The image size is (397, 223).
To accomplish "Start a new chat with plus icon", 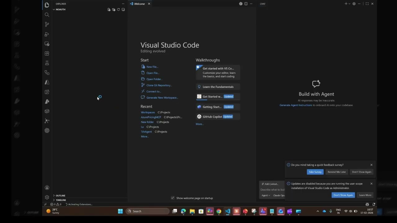I will [x=346, y=4].
